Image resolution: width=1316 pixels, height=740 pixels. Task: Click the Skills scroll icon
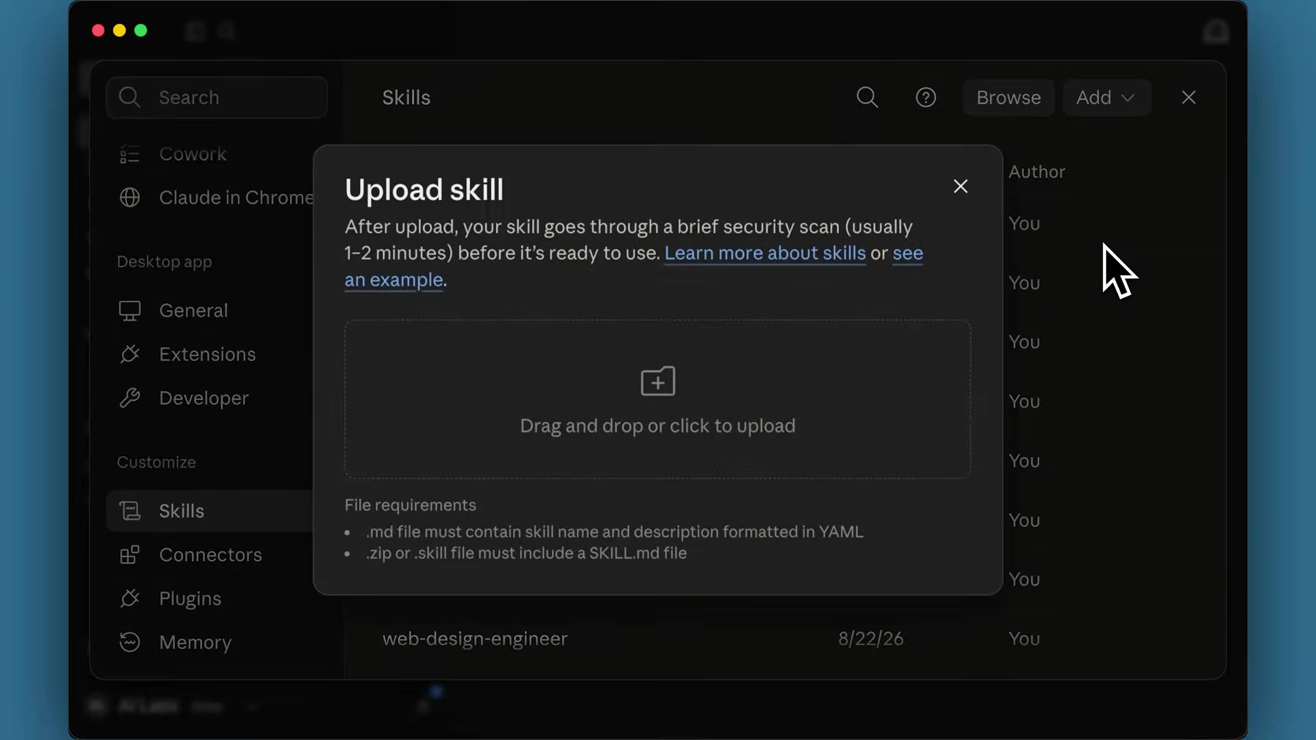[x=130, y=511]
